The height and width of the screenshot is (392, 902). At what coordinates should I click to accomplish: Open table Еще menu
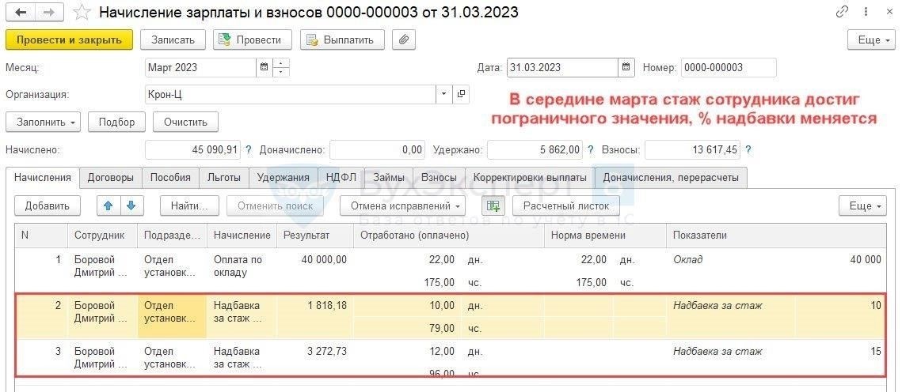pyautogui.click(x=862, y=206)
